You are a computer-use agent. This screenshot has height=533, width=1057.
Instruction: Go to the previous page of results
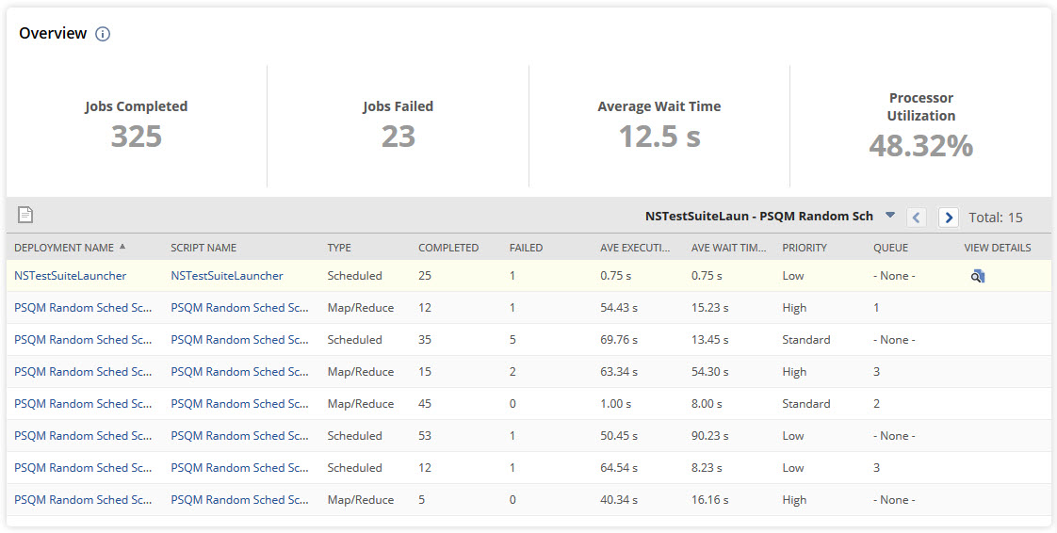[916, 218]
